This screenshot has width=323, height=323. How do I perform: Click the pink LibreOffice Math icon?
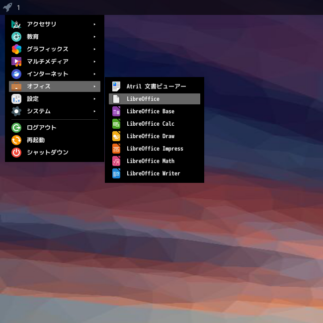[x=116, y=161]
